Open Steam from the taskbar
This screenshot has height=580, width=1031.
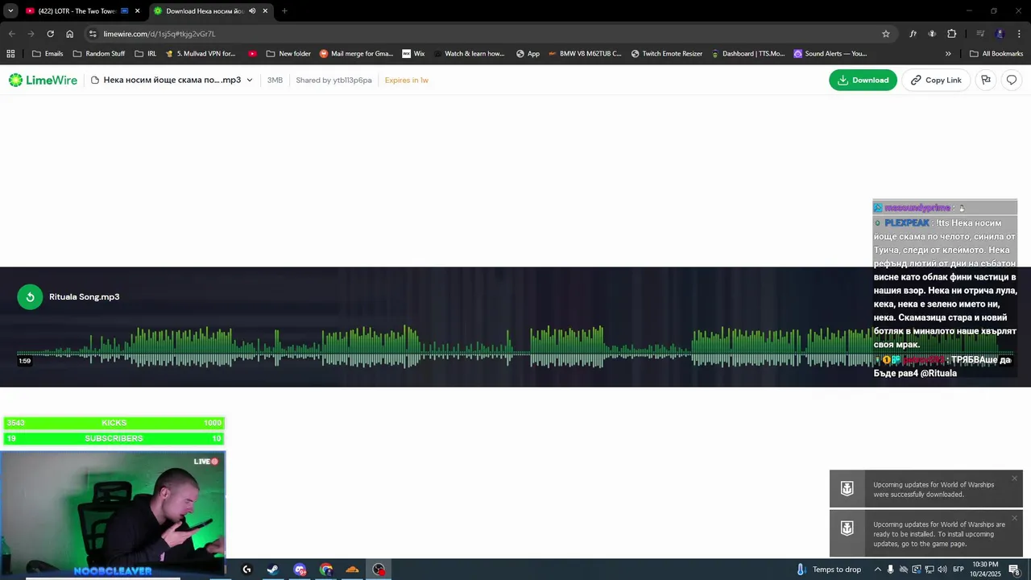(x=273, y=570)
